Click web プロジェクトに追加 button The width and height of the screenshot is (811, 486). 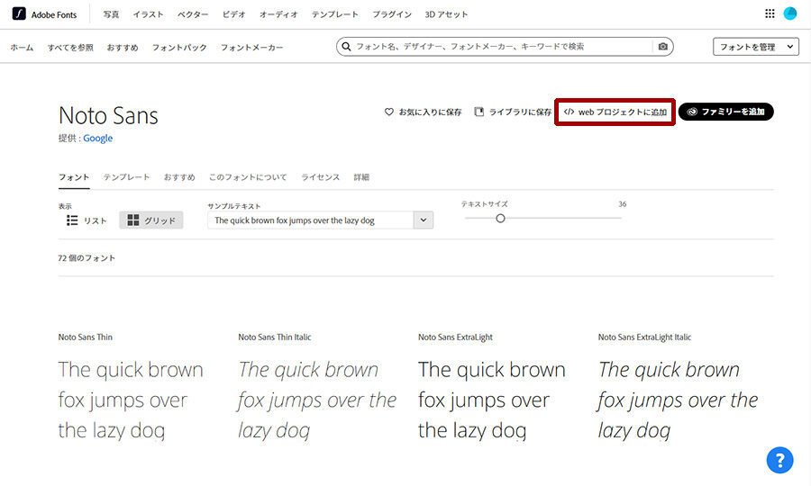(615, 112)
